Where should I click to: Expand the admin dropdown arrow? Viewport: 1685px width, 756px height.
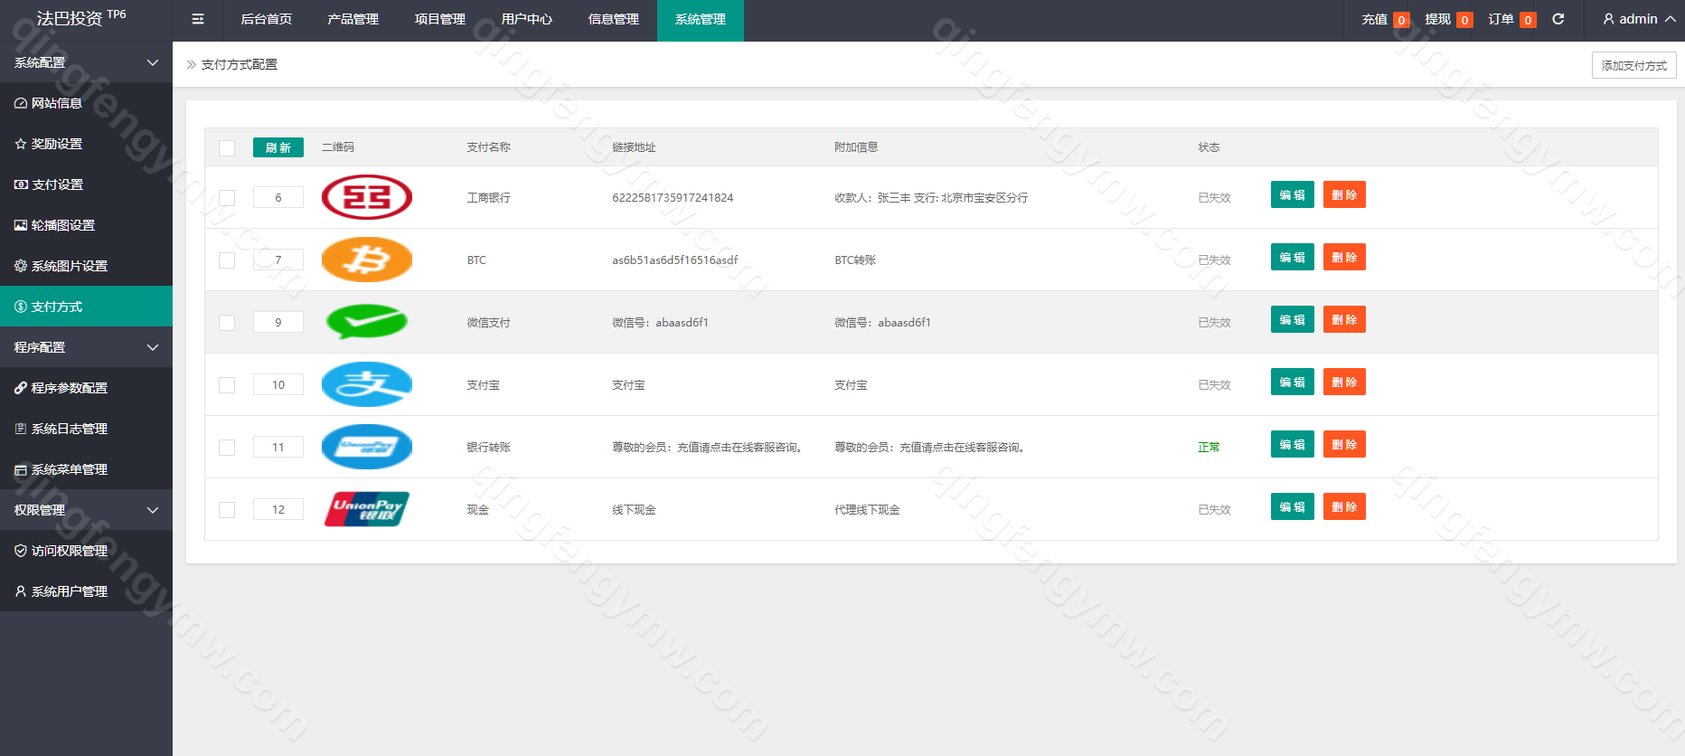(x=1671, y=19)
